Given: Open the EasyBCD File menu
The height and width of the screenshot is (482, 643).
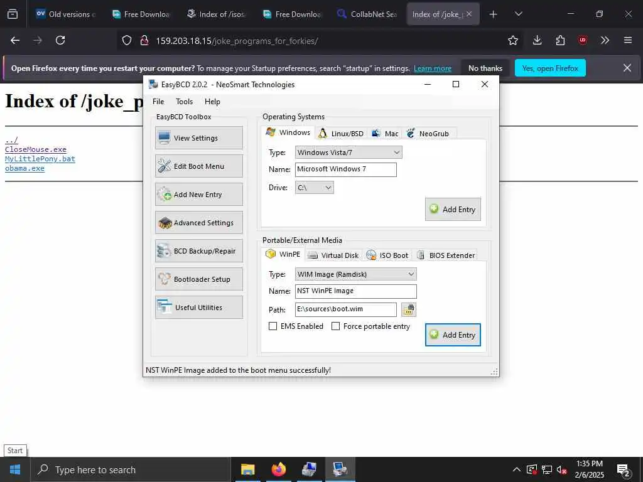Looking at the screenshot, I should point(158,102).
